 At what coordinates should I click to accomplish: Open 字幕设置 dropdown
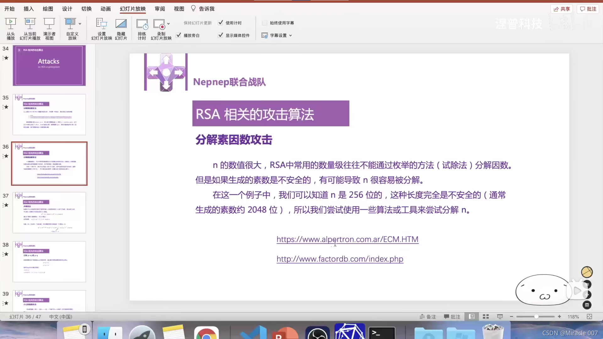point(278,35)
